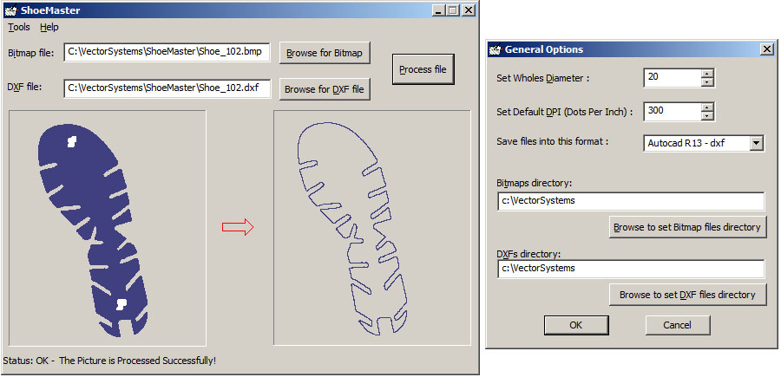This screenshot has width=781, height=377.
Task: Decrease Wholes Diameter with down arrow
Action: pos(707,82)
